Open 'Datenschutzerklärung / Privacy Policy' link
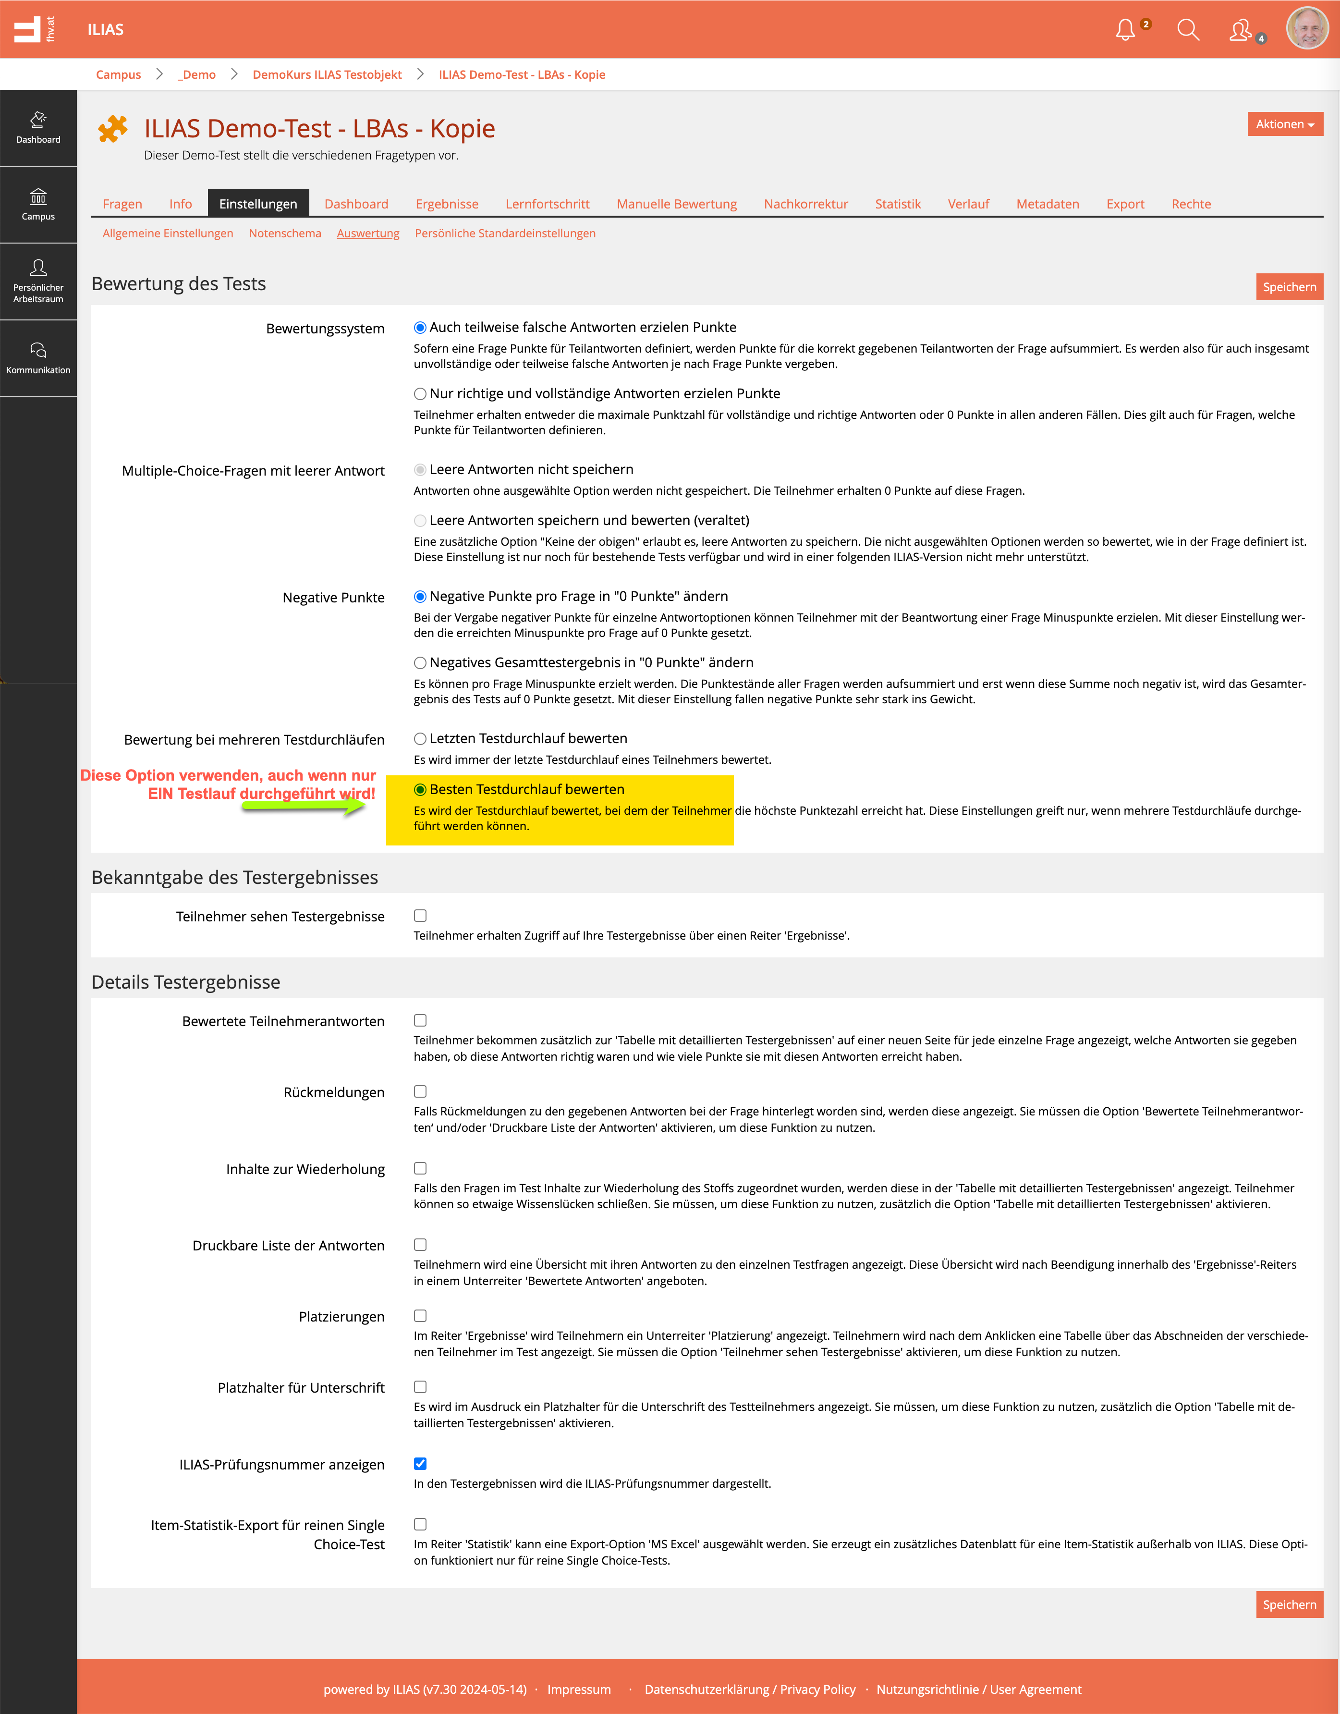 point(750,1689)
